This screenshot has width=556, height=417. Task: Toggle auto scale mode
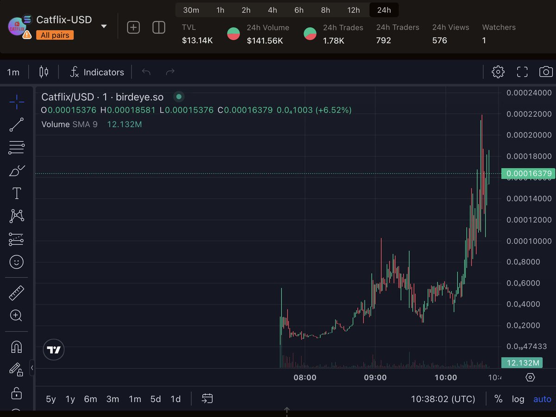point(543,399)
